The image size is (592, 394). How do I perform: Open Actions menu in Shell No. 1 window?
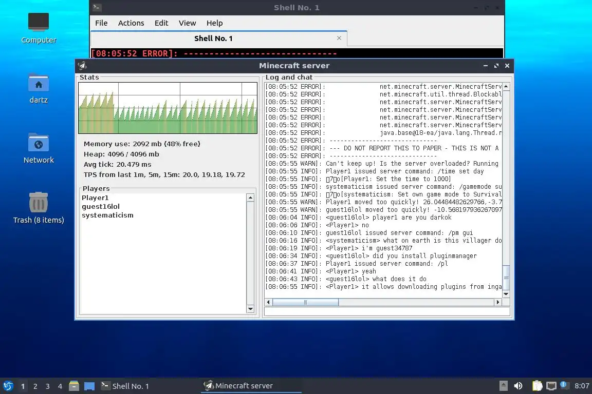[x=131, y=23]
